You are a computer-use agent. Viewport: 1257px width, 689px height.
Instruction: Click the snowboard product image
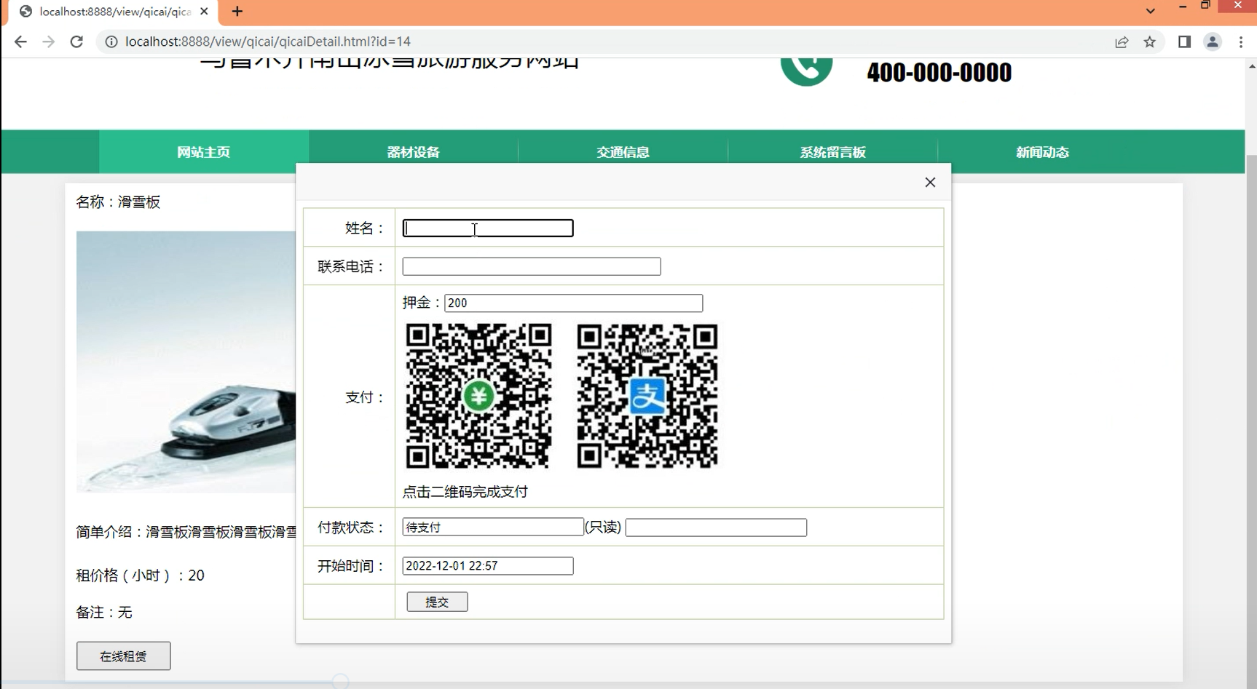[x=186, y=362]
